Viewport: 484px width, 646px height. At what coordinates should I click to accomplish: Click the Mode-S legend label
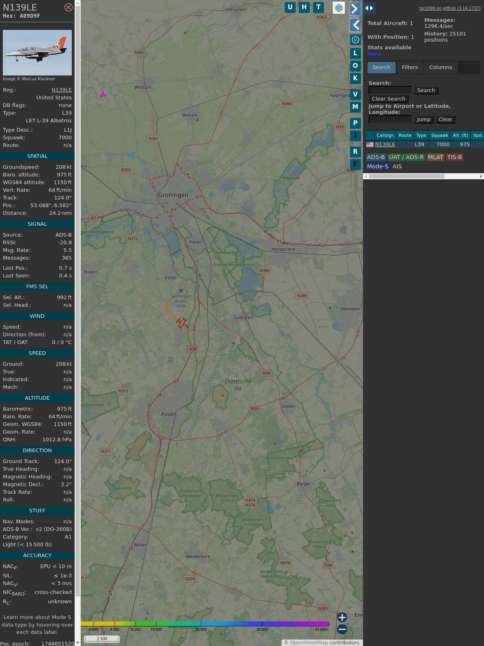[x=378, y=166]
